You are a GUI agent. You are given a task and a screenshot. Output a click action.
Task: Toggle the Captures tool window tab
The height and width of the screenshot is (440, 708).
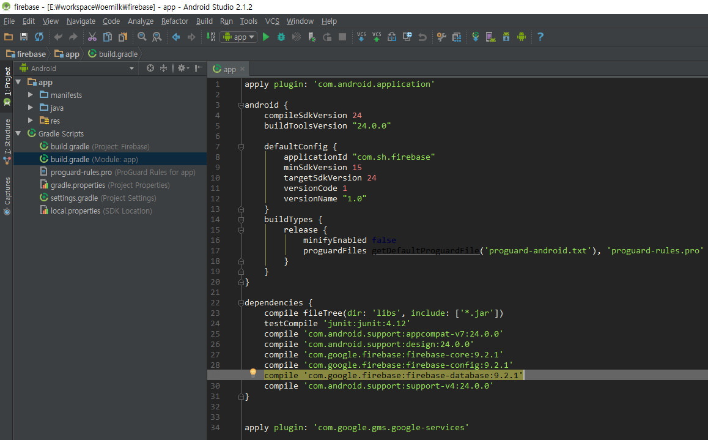tap(7, 196)
